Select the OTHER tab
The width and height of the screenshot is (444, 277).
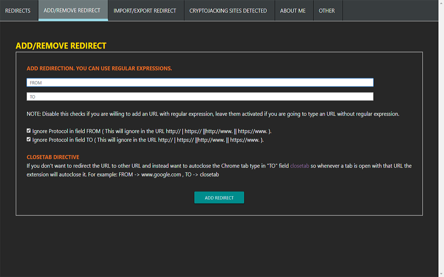click(x=327, y=10)
